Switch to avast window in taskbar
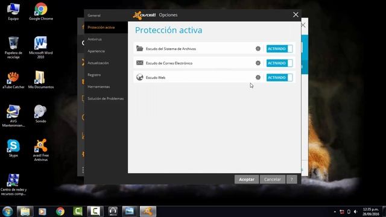Screen dimensions: 386x217 [148, 212]
